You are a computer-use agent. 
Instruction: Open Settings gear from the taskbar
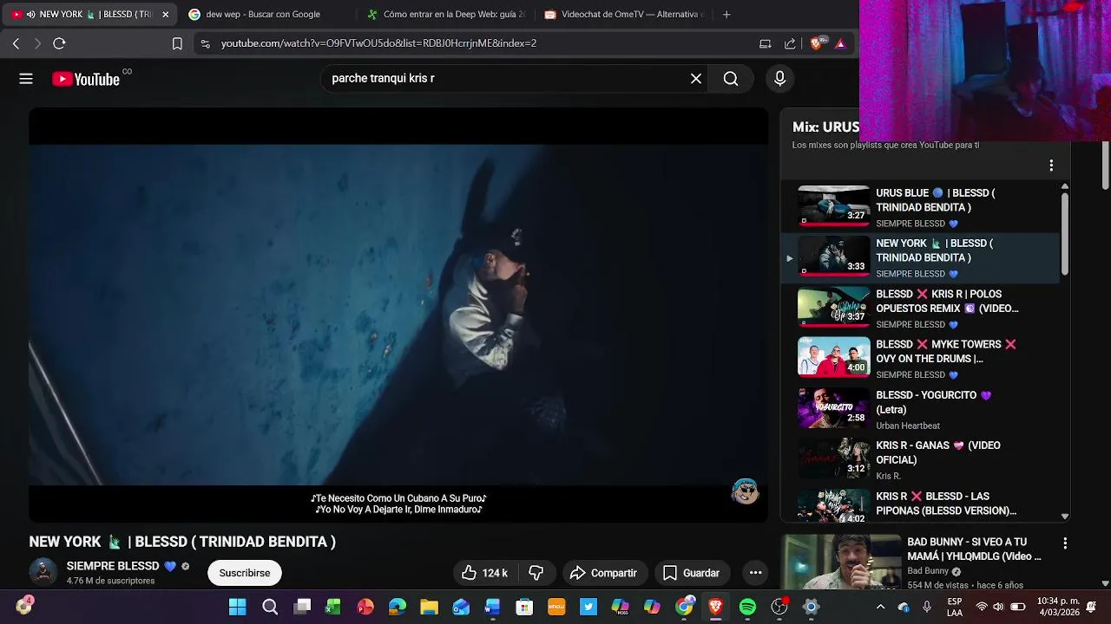point(811,607)
